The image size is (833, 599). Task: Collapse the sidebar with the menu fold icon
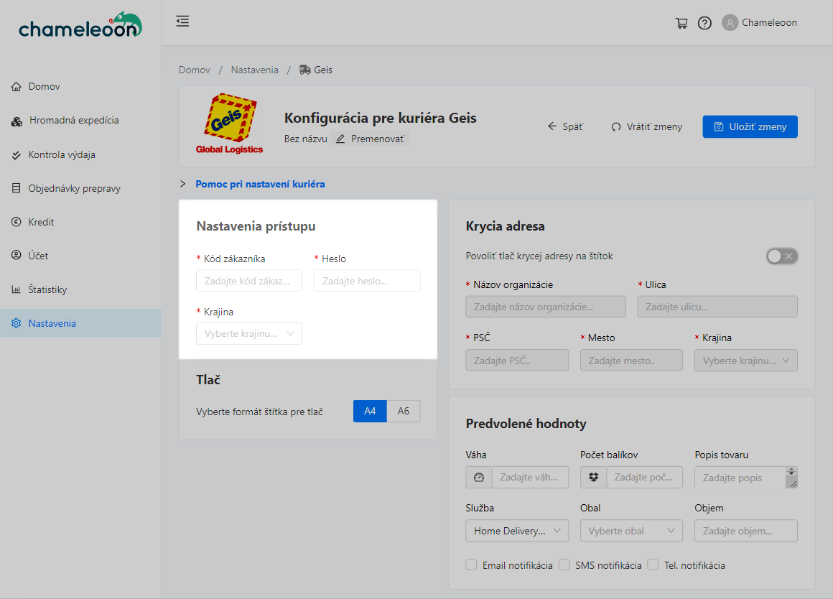coord(182,22)
